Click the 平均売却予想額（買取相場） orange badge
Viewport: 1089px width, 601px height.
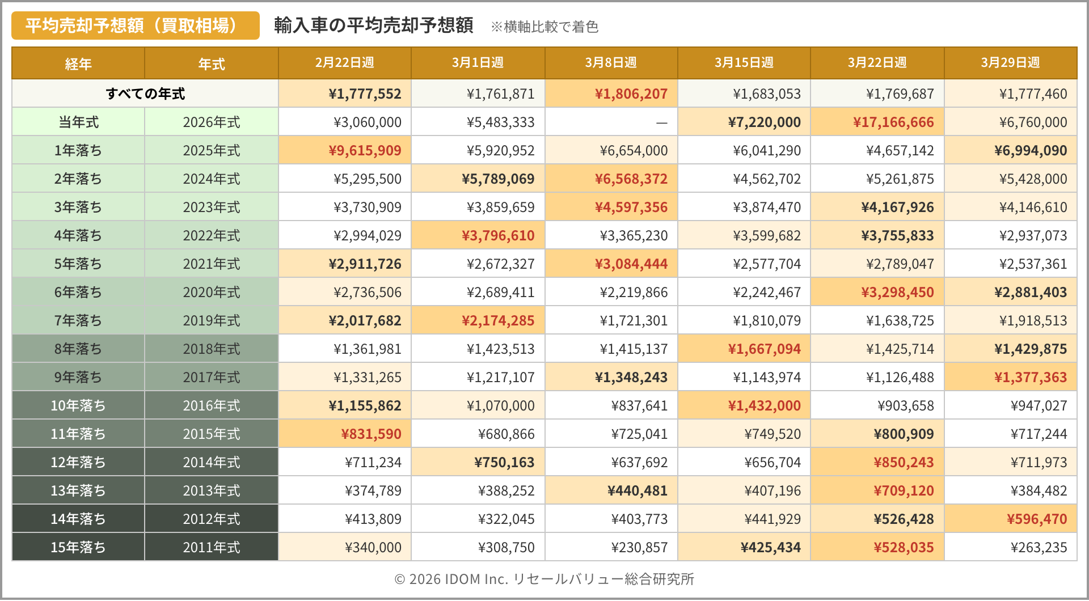point(135,26)
